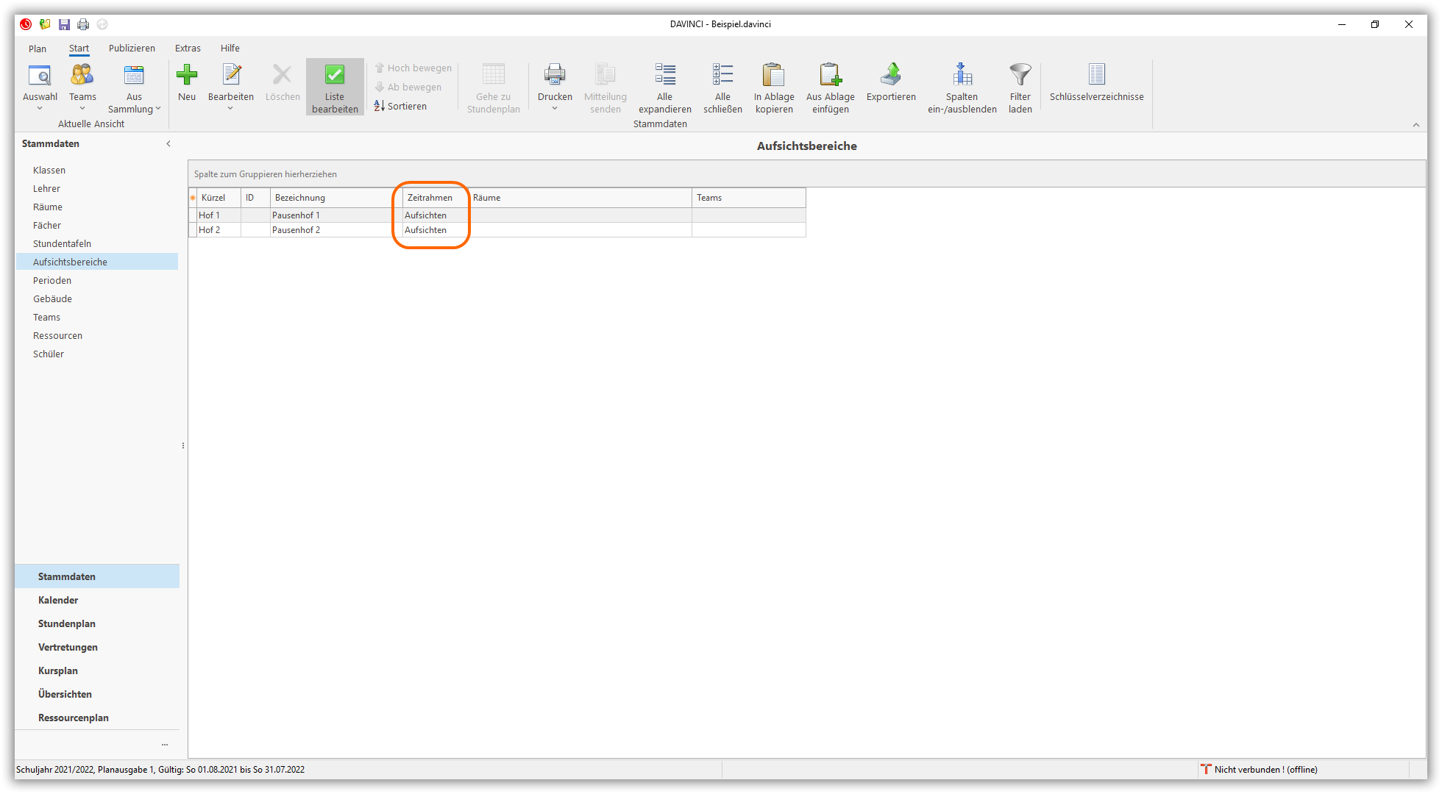The width and height of the screenshot is (1442, 794).
Task: Click the green plus Neu icon
Action: pyautogui.click(x=187, y=75)
